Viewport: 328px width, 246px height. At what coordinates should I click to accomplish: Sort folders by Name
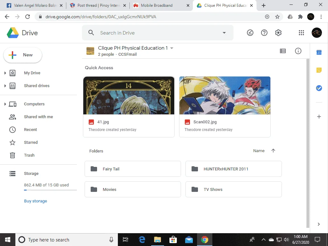[x=259, y=151]
